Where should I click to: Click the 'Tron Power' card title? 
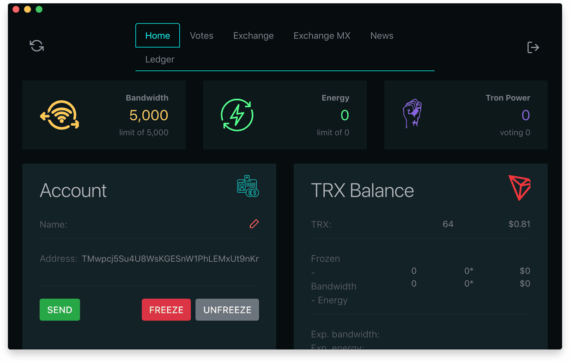(x=508, y=98)
